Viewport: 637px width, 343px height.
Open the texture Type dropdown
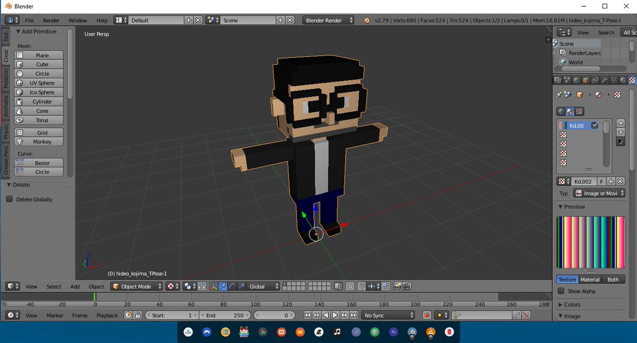point(599,194)
